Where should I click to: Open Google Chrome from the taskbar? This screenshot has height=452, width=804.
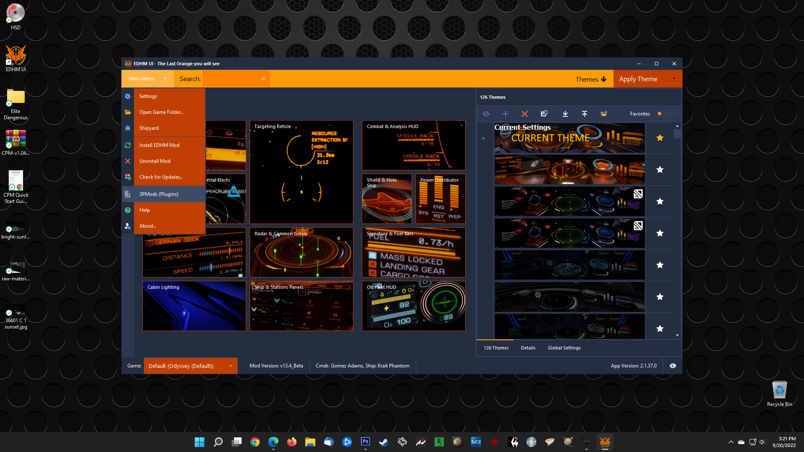point(255,442)
